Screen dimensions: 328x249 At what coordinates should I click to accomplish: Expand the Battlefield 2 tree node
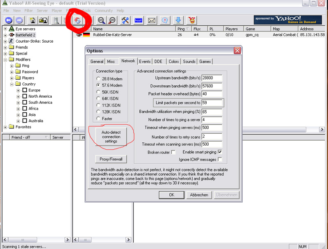[x=5, y=35]
